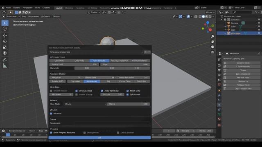Switch to the Modeling workspace tab
The image size is (262, 147).
point(69,8)
